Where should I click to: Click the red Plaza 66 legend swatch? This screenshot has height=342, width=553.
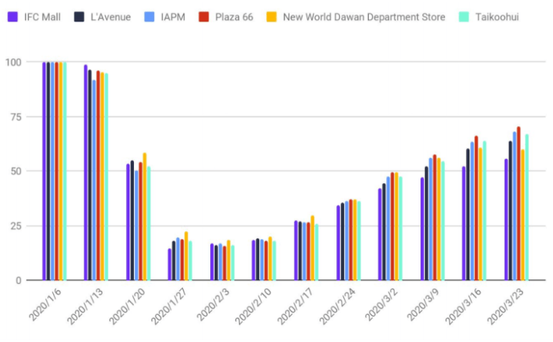pos(203,17)
